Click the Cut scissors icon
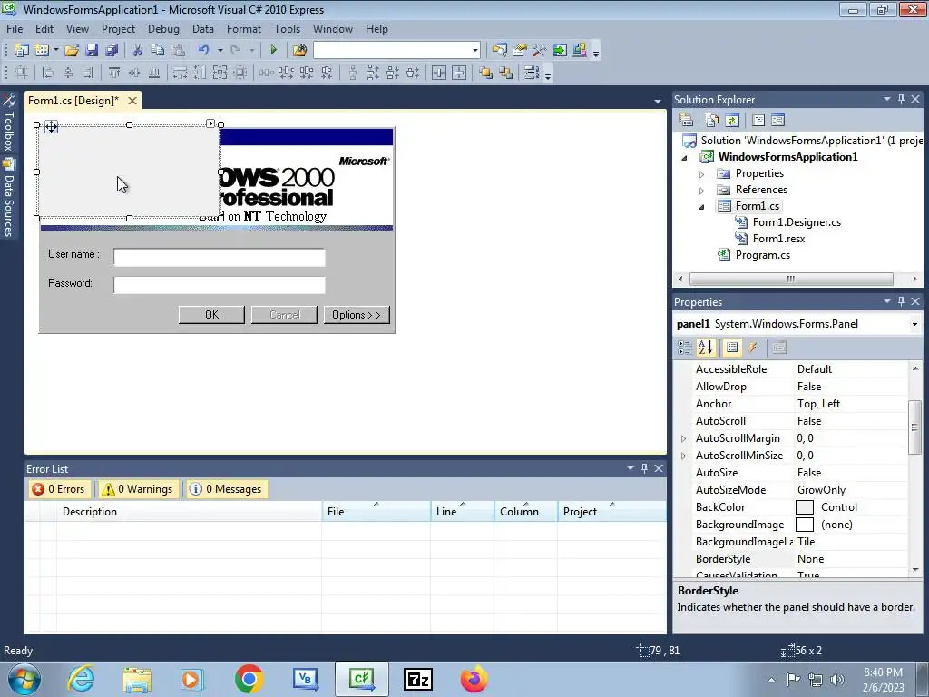The height and width of the screenshot is (697, 929). [137, 51]
